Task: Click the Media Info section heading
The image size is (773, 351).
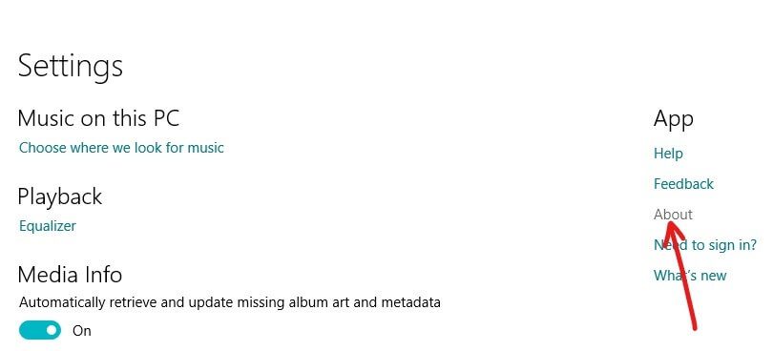Action: [70, 275]
